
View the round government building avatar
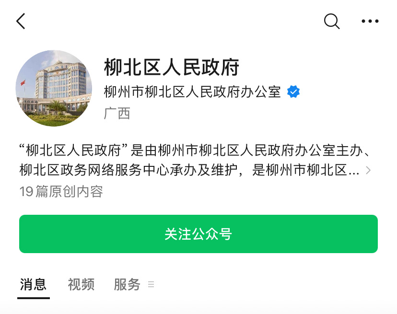pyautogui.click(x=54, y=88)
